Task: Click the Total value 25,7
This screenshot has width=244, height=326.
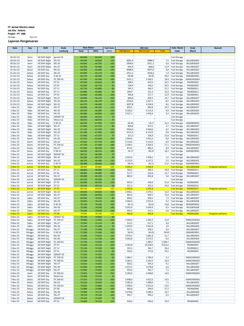Action: pyautogui.click(x=166, y=173)
